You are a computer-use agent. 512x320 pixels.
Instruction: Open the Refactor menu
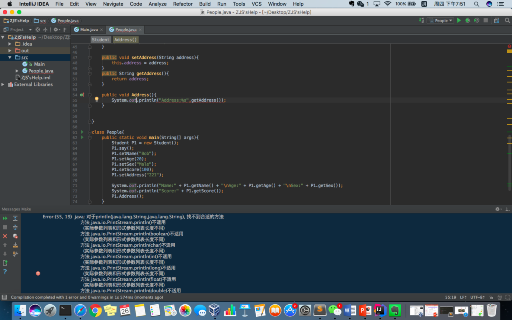click(183, 4)
